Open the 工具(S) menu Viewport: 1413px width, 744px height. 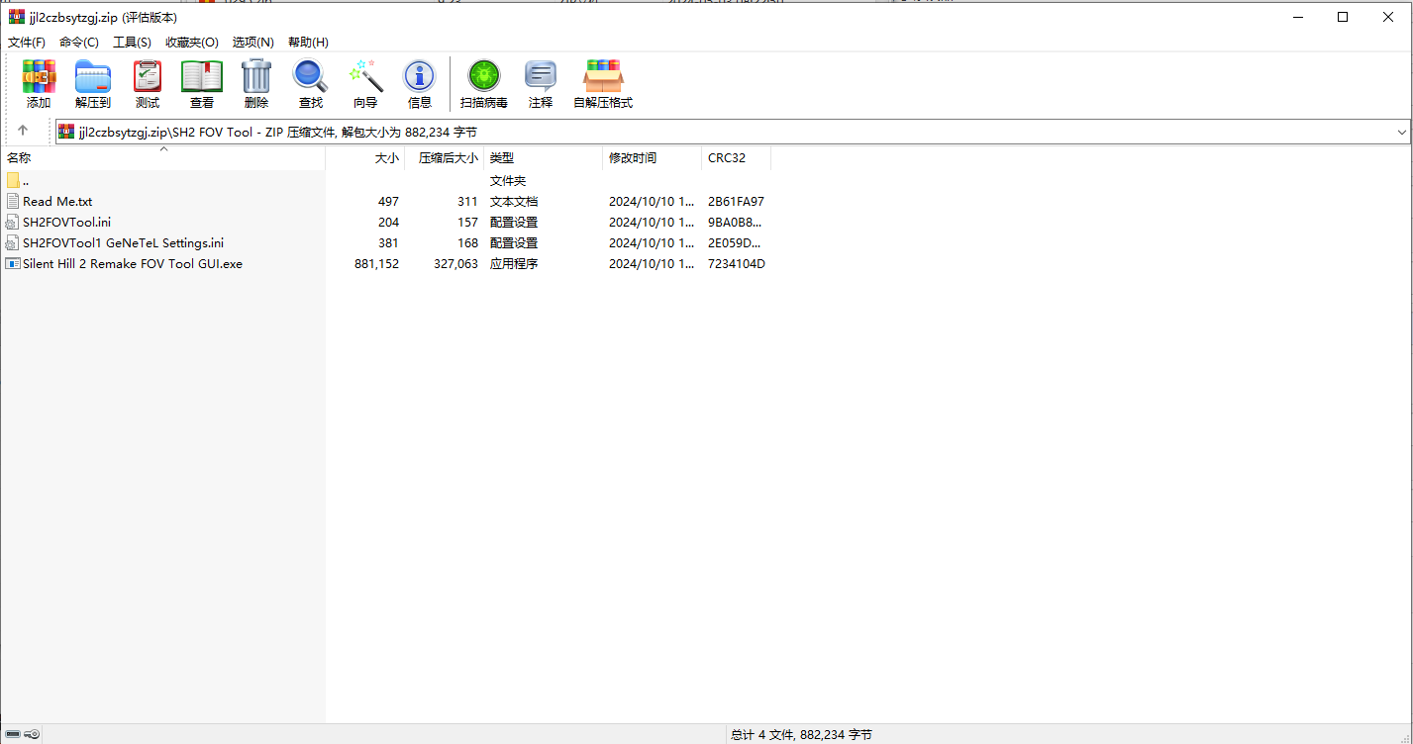pos(132,42)
